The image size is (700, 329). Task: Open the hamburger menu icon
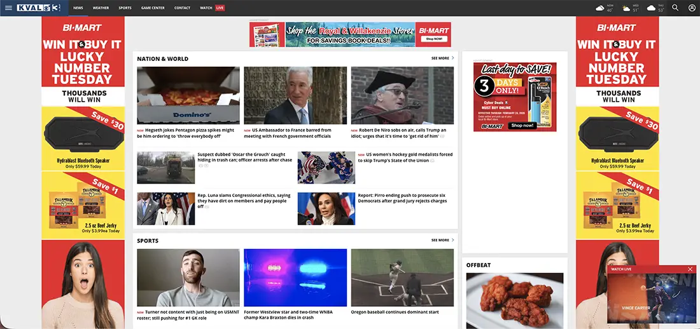(8, 8)
